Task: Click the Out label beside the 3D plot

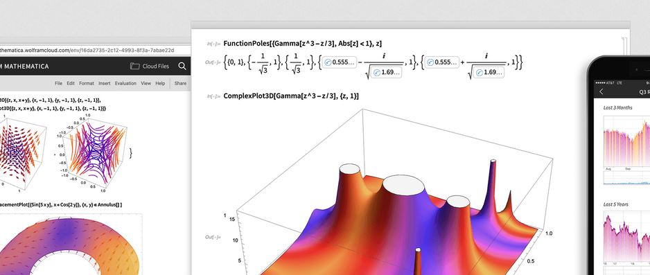Action: click(213, 237)
